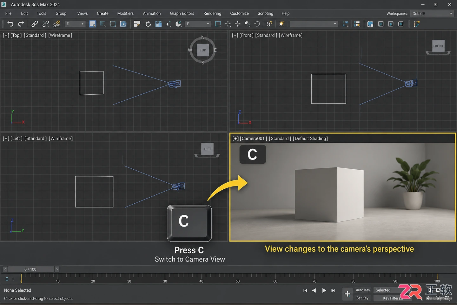Screen dimensions: 457x305
Task: Toggle Set Key mode
Action: pos(362,298)
